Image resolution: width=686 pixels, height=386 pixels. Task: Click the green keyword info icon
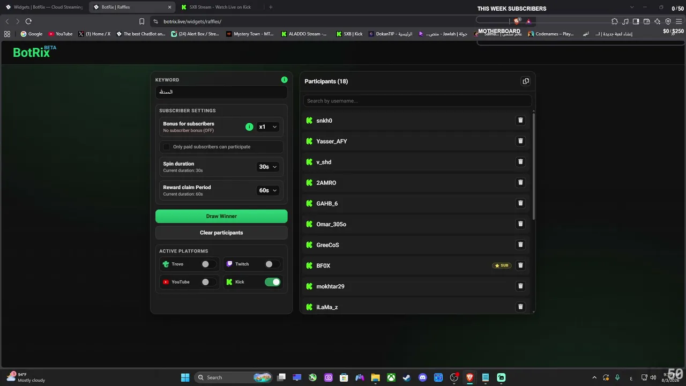coord(285,80)
